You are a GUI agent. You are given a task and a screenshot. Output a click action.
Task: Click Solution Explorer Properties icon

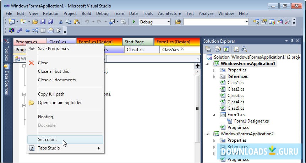coord(208,49)
